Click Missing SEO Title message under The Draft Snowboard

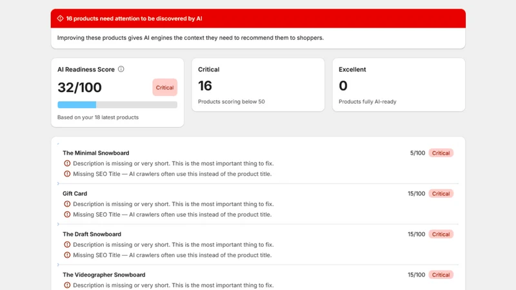tap(172, 255)
